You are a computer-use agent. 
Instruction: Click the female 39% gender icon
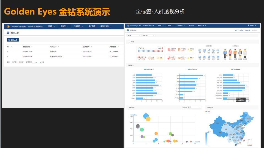tap(162, 48)
